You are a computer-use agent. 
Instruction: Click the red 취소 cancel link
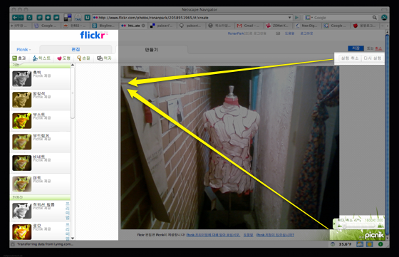[378, 48]
